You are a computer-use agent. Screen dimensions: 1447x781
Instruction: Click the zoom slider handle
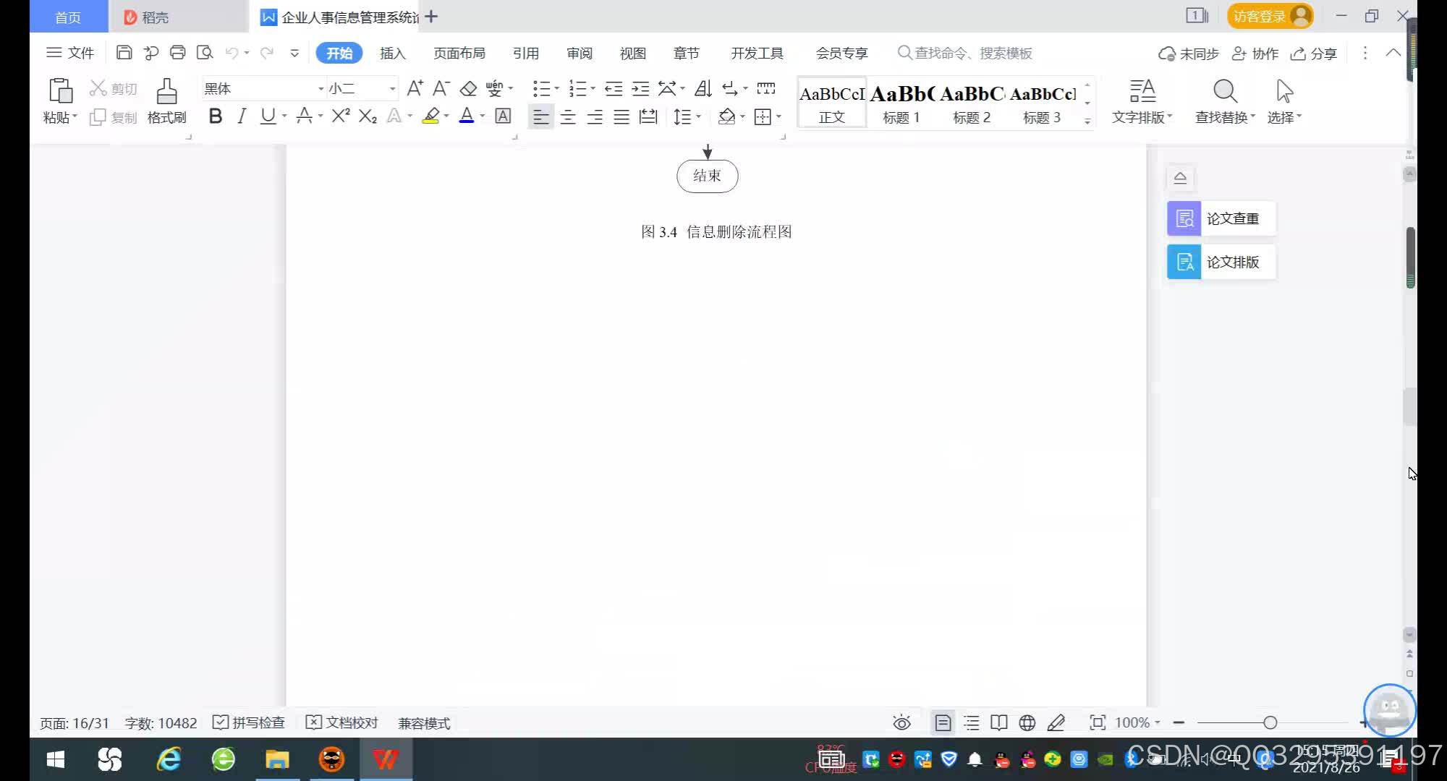1270,722
